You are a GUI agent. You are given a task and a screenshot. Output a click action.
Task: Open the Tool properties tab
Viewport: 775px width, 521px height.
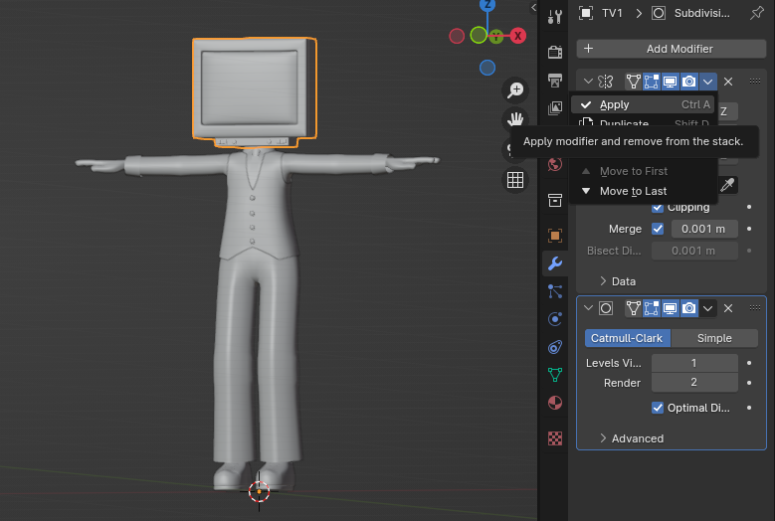554,17
